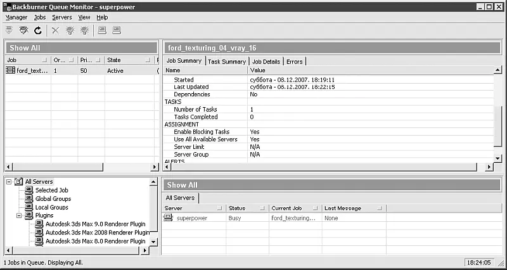Select the Local Groups tree item

[x=52, y=207]
